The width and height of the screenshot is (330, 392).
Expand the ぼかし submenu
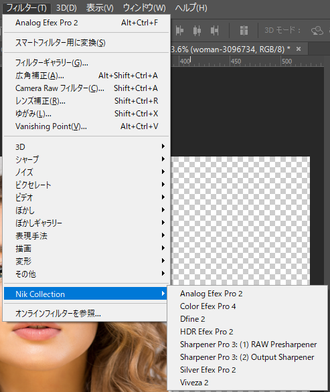tap(86, 210)
